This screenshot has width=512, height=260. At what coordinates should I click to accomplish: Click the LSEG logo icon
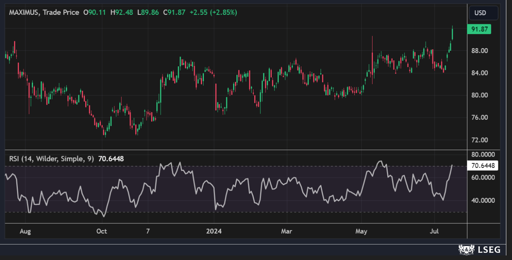pyautogui.click(x=467, y=249)
